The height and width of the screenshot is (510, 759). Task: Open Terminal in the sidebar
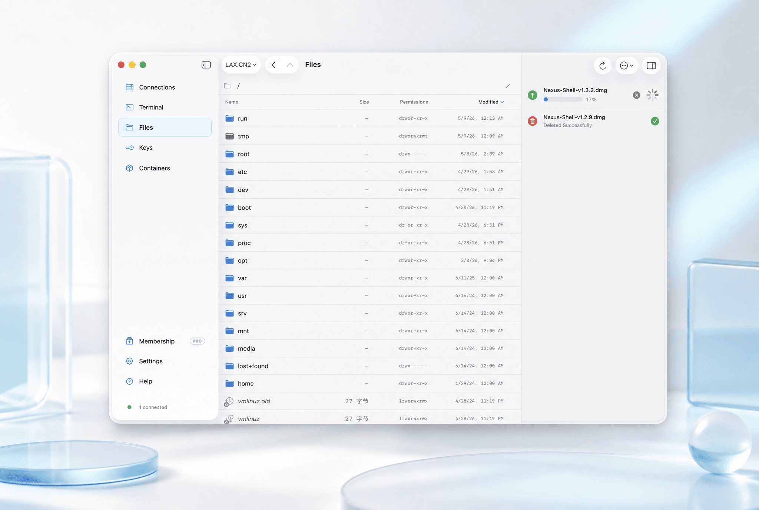tap(165, 107)
